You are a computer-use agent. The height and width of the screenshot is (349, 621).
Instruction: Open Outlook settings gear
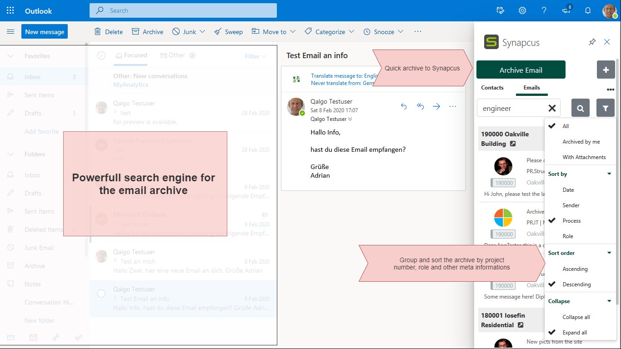point(522,10)
